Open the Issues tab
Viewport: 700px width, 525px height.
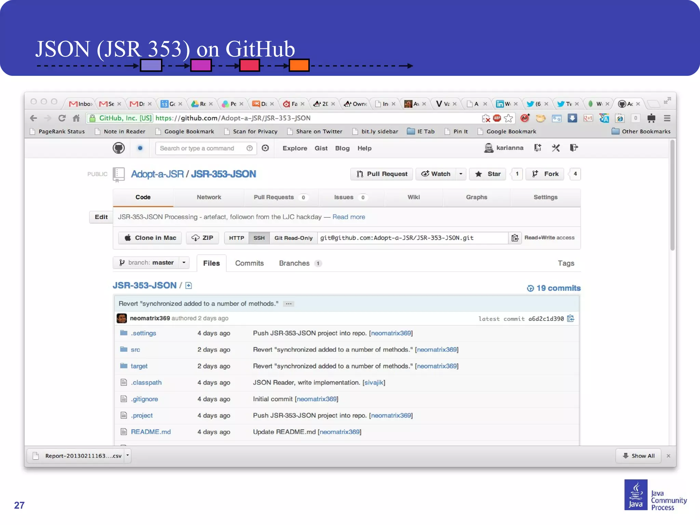(351, 197)
